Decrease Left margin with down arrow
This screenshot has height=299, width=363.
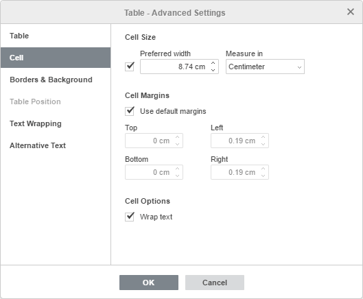point(263,144)
